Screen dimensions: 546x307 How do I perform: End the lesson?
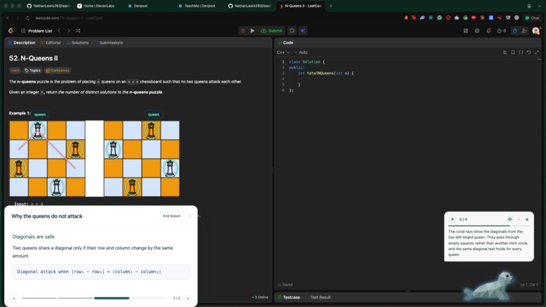click(172, 216)
